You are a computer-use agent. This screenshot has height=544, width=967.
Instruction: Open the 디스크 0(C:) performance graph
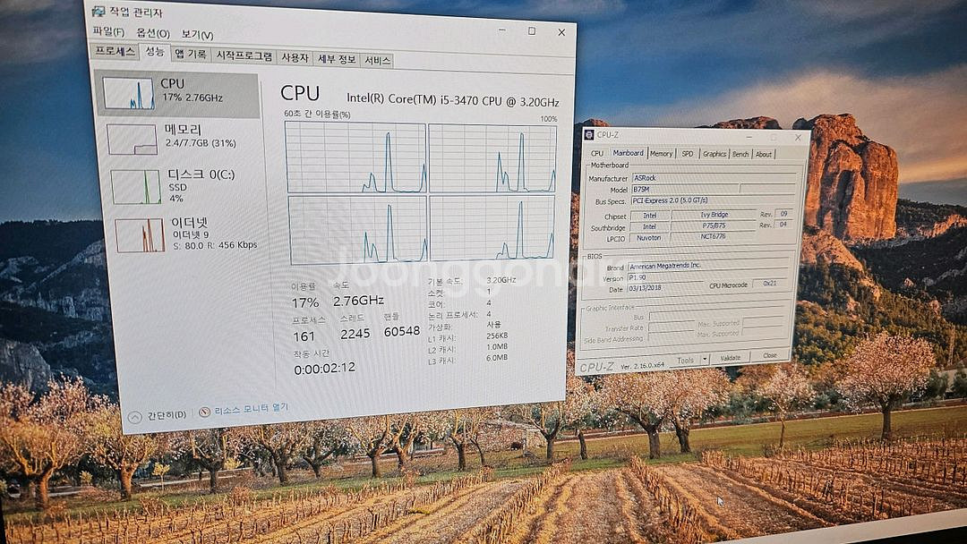point(136,186)
